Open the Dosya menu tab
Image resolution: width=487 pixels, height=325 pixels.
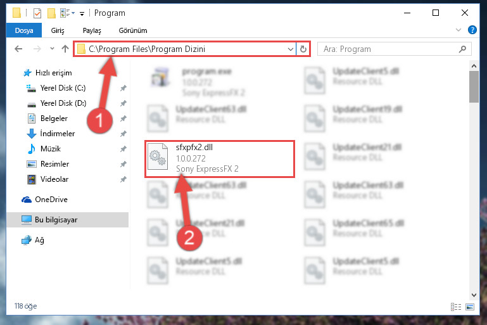pos(24,30)
